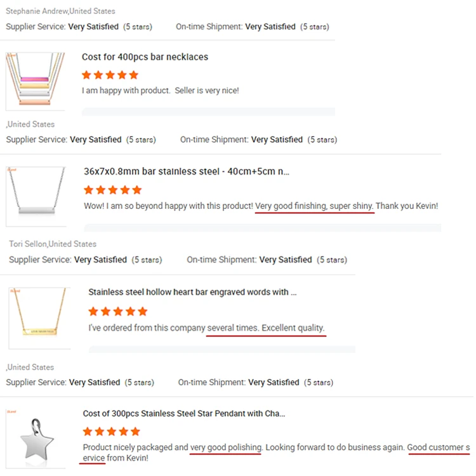Click reviewer name Stephanie Andrew

(x=32, y=11)
